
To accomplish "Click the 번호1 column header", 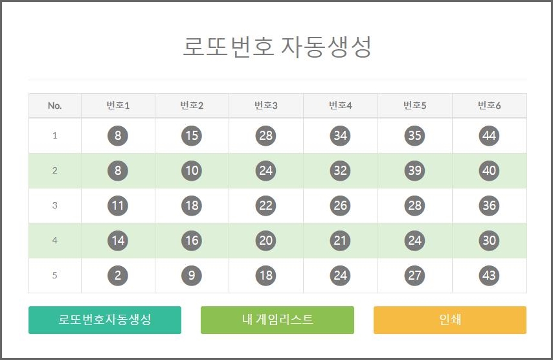I will pos(118,106).
